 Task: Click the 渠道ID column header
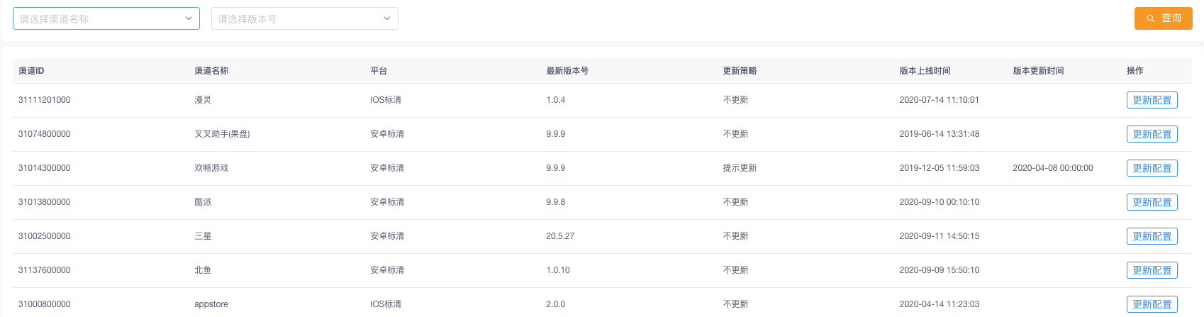click(31, 71)
